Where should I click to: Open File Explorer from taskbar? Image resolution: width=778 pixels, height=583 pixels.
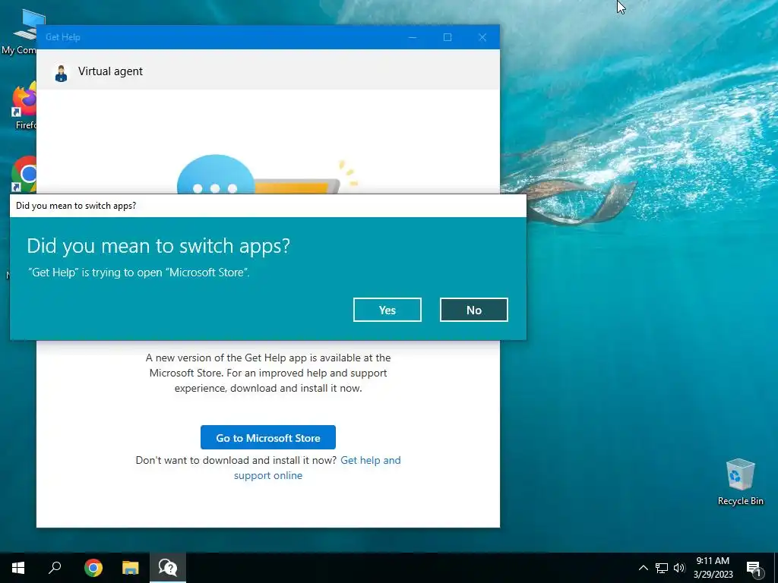[131, 568]
